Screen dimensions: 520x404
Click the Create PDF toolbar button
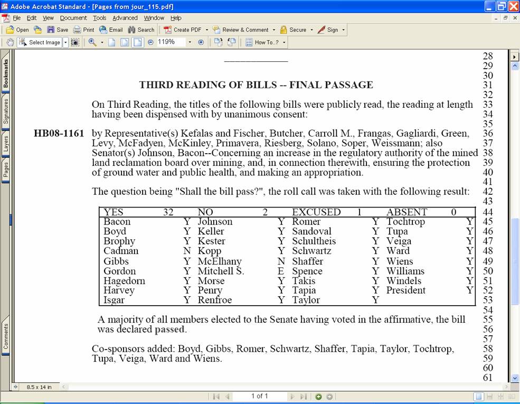(183, 30)
